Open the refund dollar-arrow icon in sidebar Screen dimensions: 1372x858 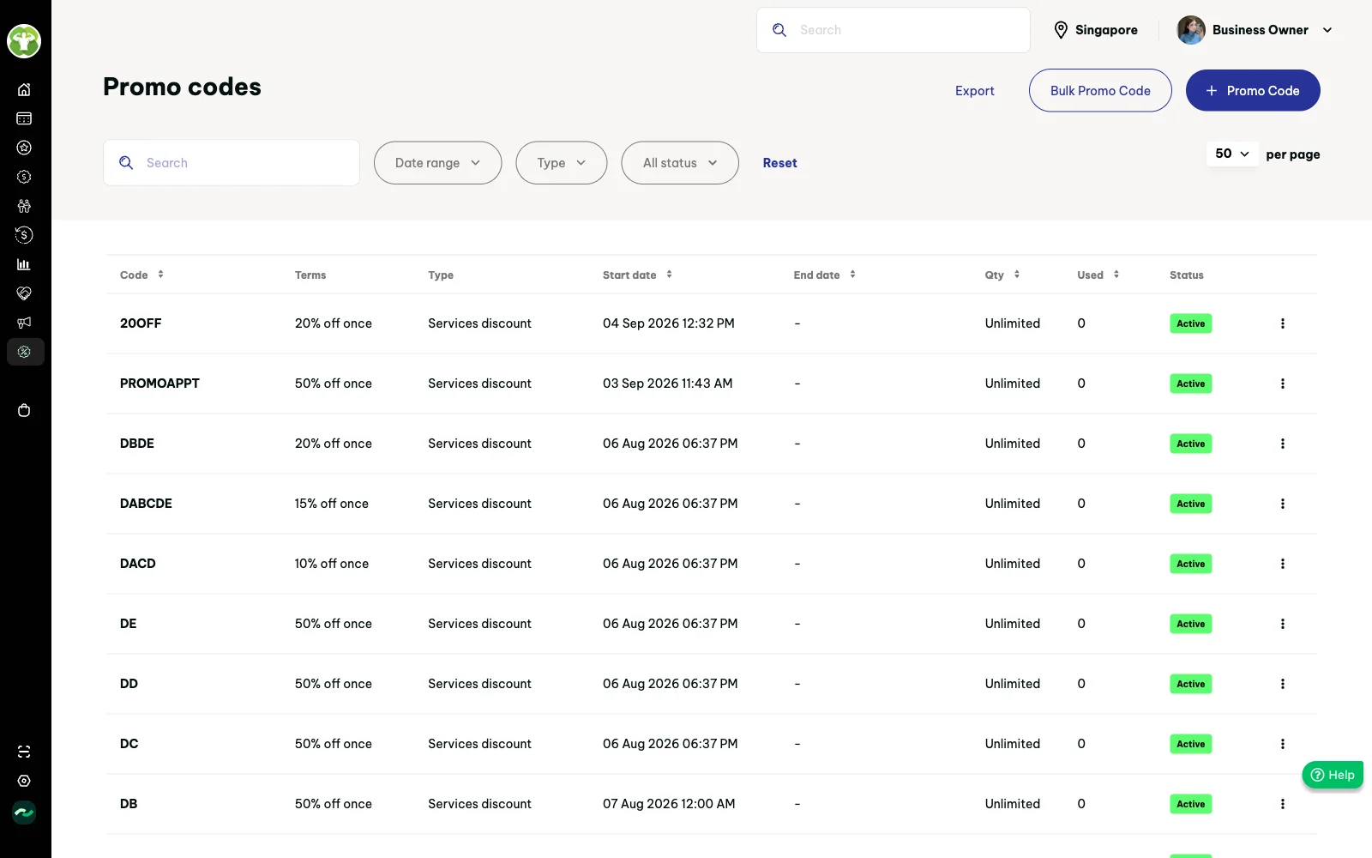(24, 235)
